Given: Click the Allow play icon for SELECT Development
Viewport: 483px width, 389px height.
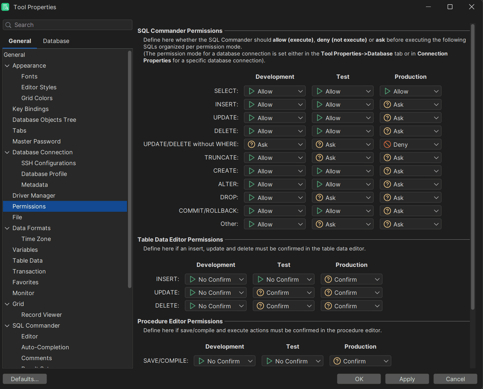Looking at the screenshot, I should pos(252,91).
